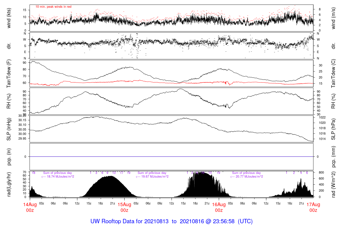Select the 'wind (m/s)' axis label
The height and width of the screenshot is (235, 343).
click(x=333, y=18)
